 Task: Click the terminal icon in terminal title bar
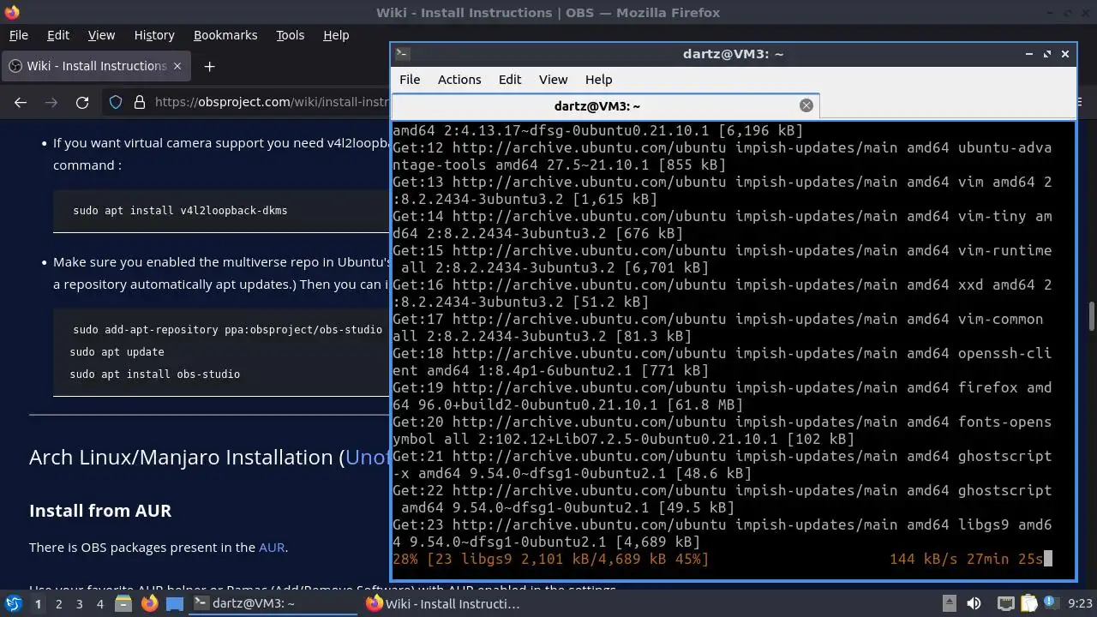(x=402, y=53)
